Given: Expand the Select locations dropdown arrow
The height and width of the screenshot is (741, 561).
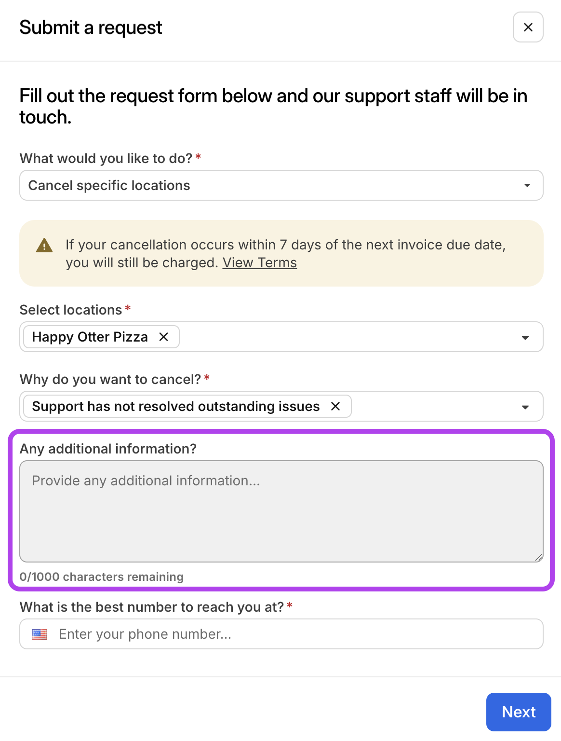Looking at the screenshot, I should (525, 338).
